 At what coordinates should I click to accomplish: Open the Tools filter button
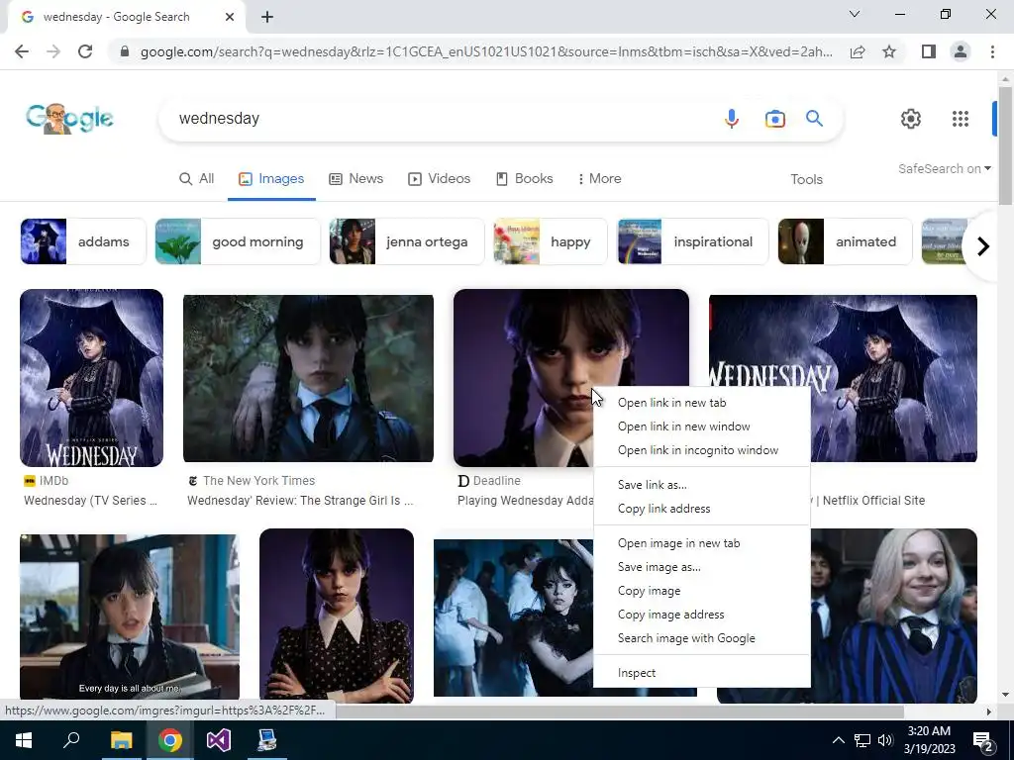[806, 180]
